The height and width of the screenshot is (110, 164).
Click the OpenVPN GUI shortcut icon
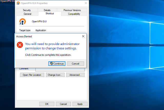click(23, 21)
